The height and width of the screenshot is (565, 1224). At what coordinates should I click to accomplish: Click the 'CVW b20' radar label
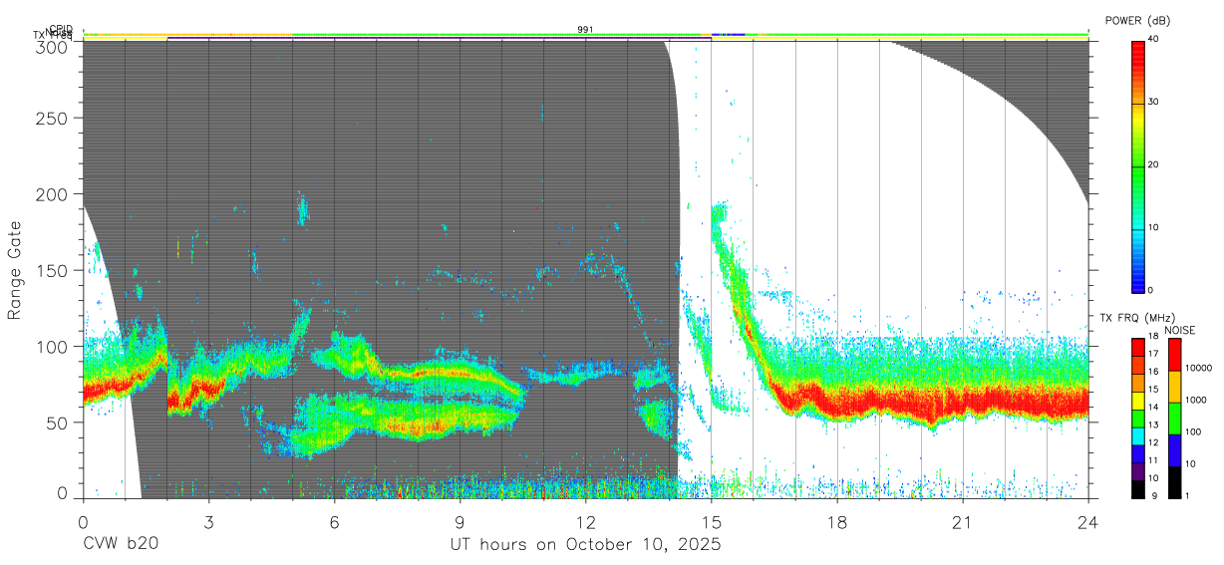[x=121, y=544]
